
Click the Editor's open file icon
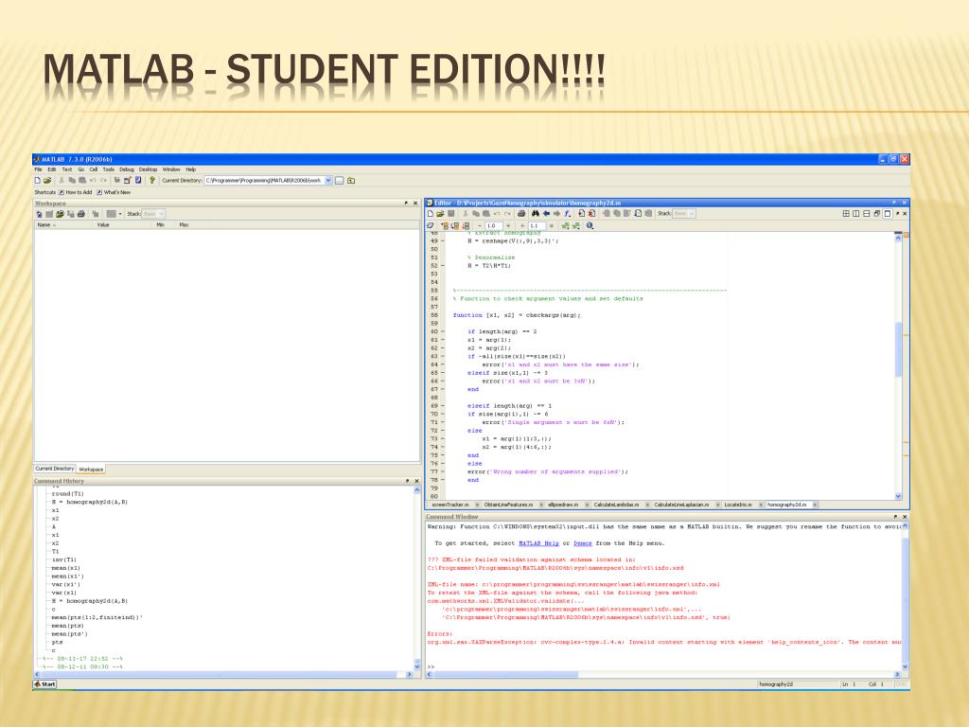pyautogui.click(x=441, y=213)
